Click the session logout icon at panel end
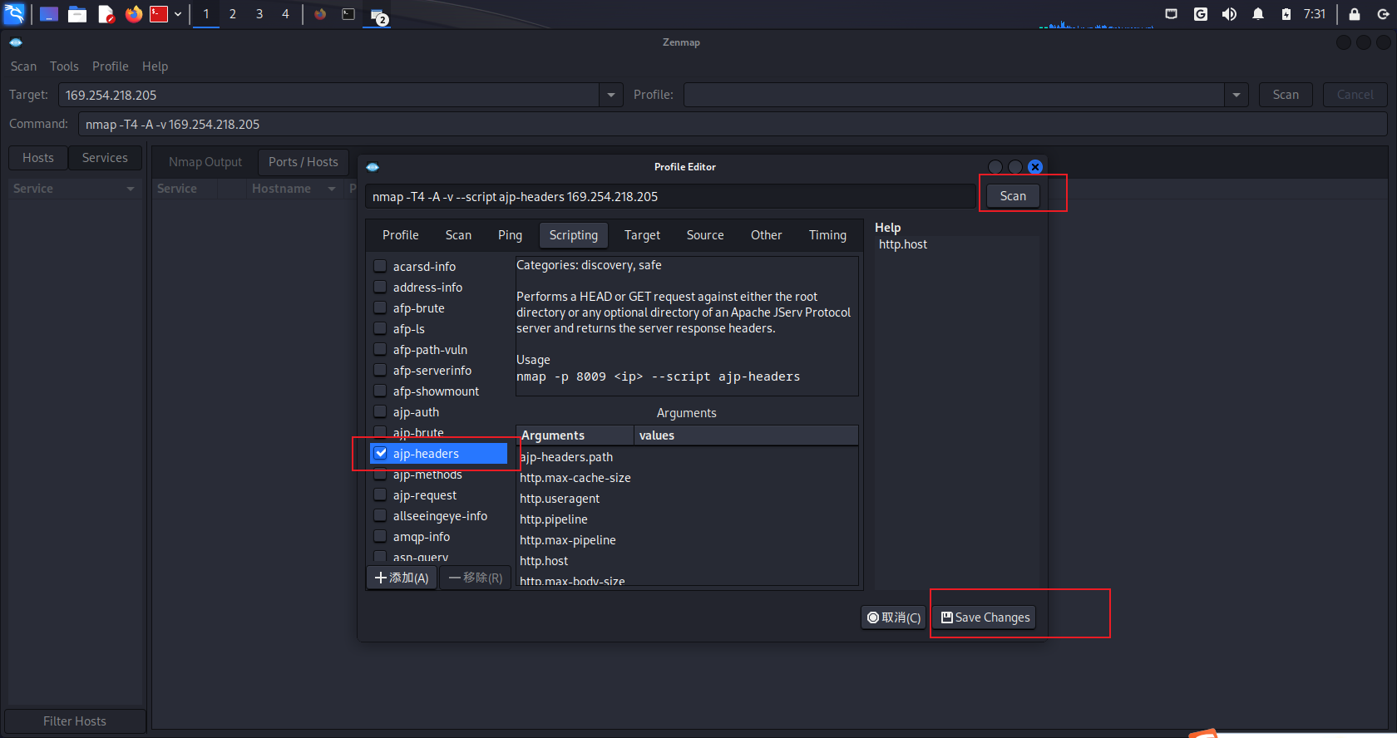1397x738 pixels. (1383, 14)
